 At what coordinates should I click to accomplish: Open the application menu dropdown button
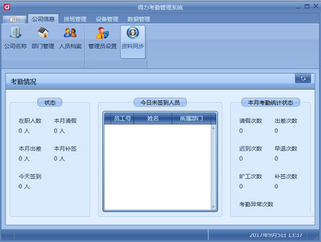(15, 19)
